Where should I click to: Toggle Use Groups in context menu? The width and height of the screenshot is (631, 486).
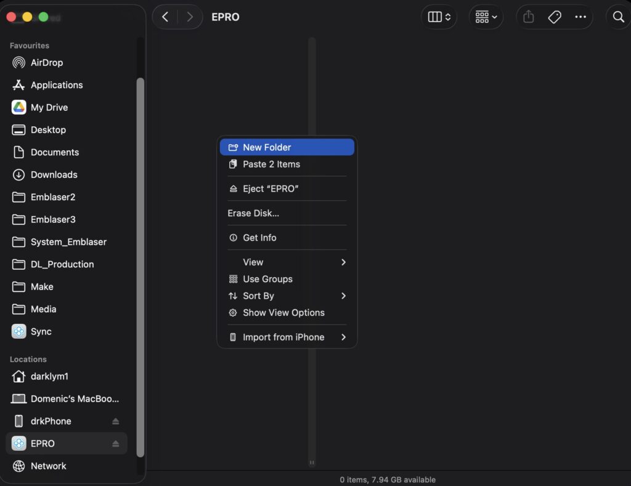pos(267,279)
